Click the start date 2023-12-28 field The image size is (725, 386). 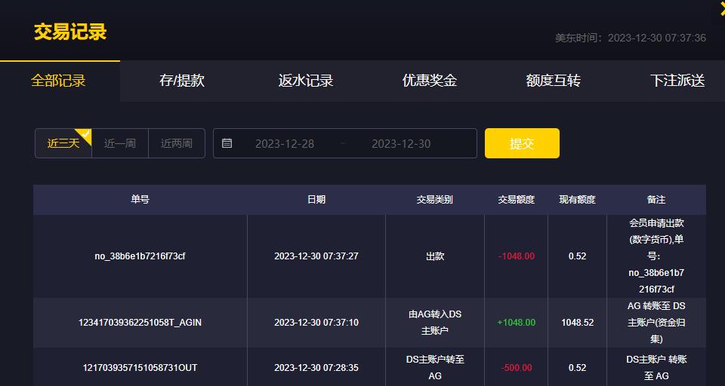pyautogui.click(x=285, y=143)
